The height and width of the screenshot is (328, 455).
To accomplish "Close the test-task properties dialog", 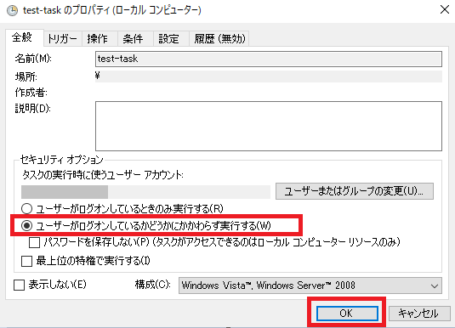I will pyautogui.click(x=445, y=9).
